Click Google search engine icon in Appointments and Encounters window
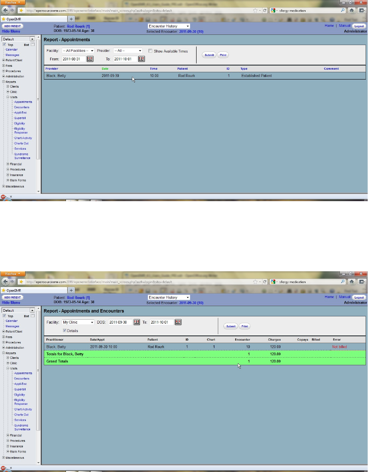 (x=273, y=282)
